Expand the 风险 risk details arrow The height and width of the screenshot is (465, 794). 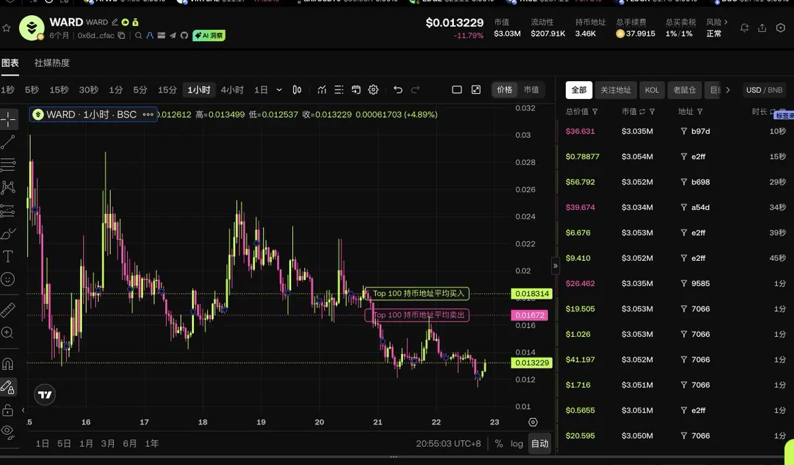pyautogui.click(x=725, y=22)
